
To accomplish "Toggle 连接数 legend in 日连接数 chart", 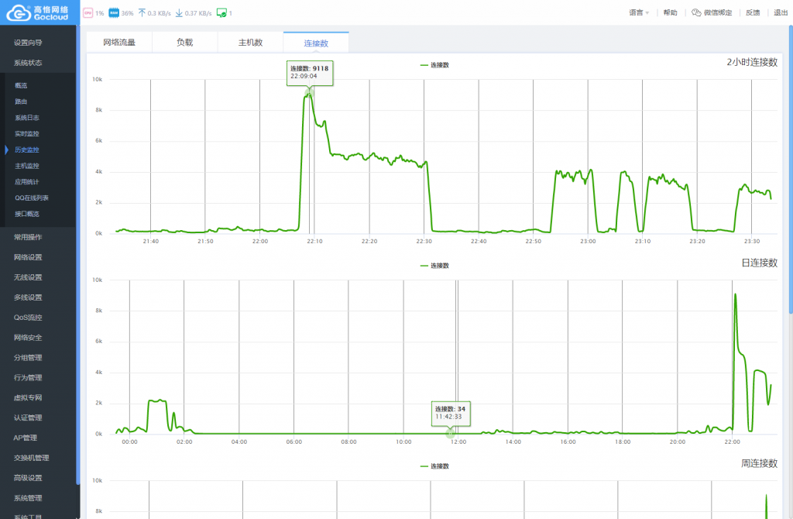I will pyautogui.click(x=434, y=266).
